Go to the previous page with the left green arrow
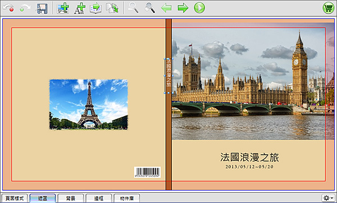 (x=166, y=8)
